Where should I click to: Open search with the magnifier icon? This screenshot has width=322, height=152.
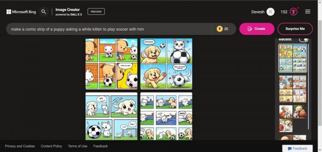(44, 12)
